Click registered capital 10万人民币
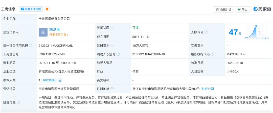Image resolution: width=273 pixels, height=113 pixels. click(x=140, y=46)
